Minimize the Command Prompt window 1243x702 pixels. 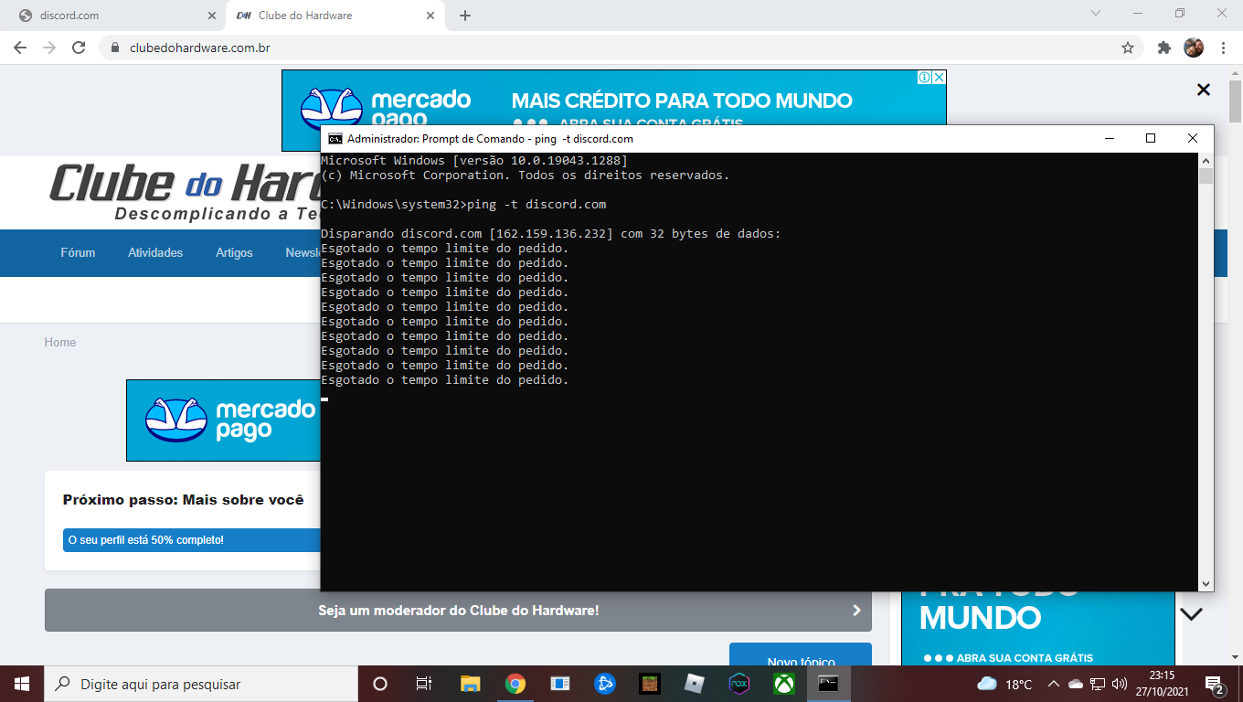pos(1109,139)
